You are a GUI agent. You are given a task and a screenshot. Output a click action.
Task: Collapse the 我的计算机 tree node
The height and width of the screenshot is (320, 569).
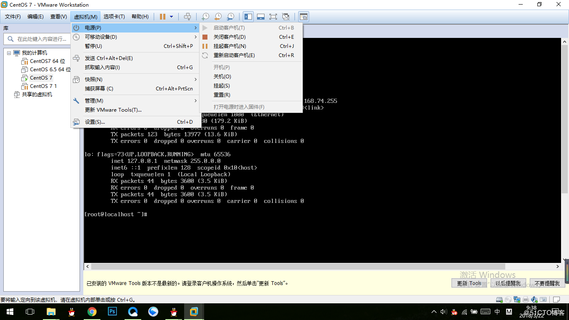click(9, 53)
